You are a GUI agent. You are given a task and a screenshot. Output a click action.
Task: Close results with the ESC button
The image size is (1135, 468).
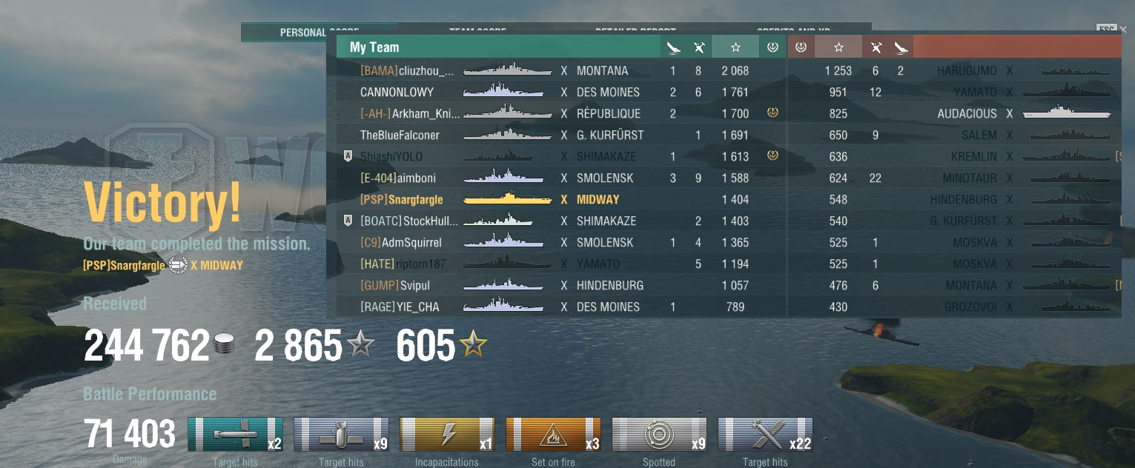1106,29
